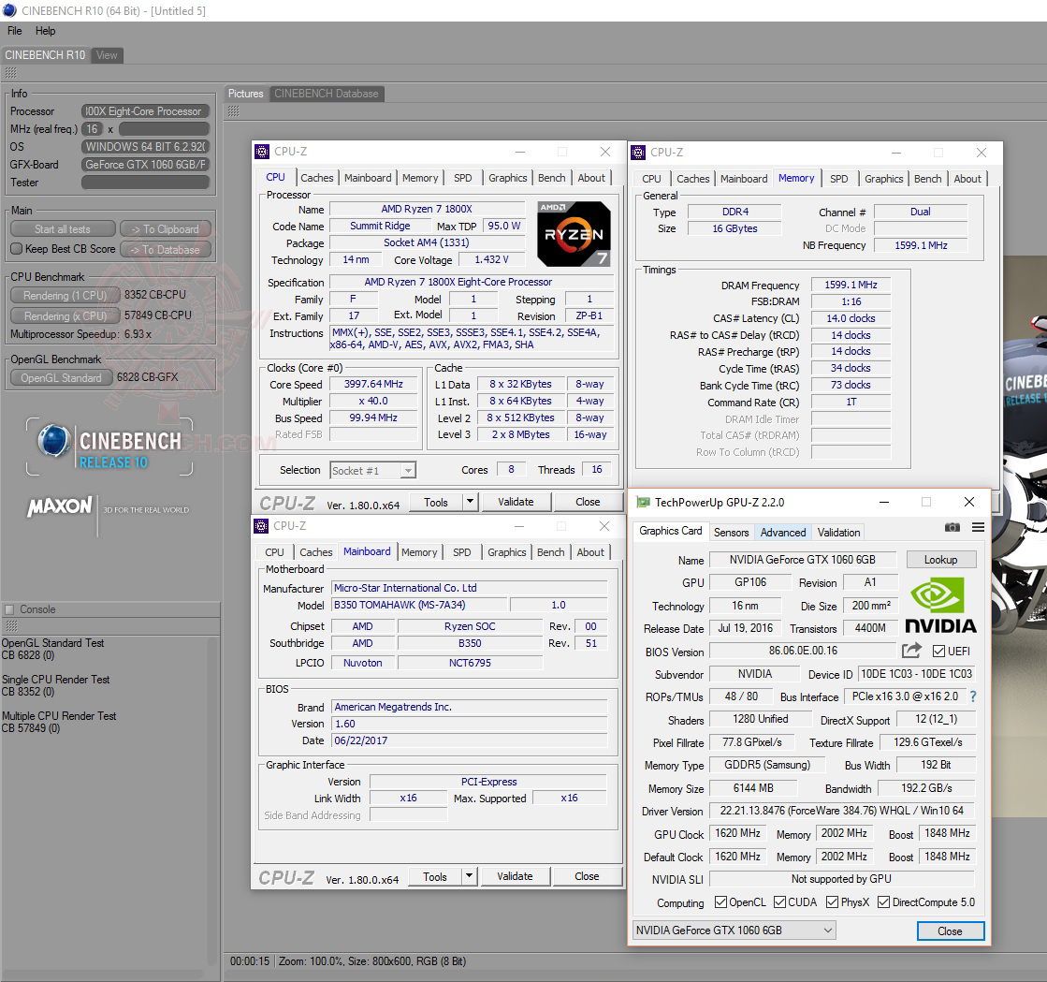This screenshot has width=1047, height=982.
Task: Run Rendering (1 CPU) benchmark
Action: [x=65, y=295]
